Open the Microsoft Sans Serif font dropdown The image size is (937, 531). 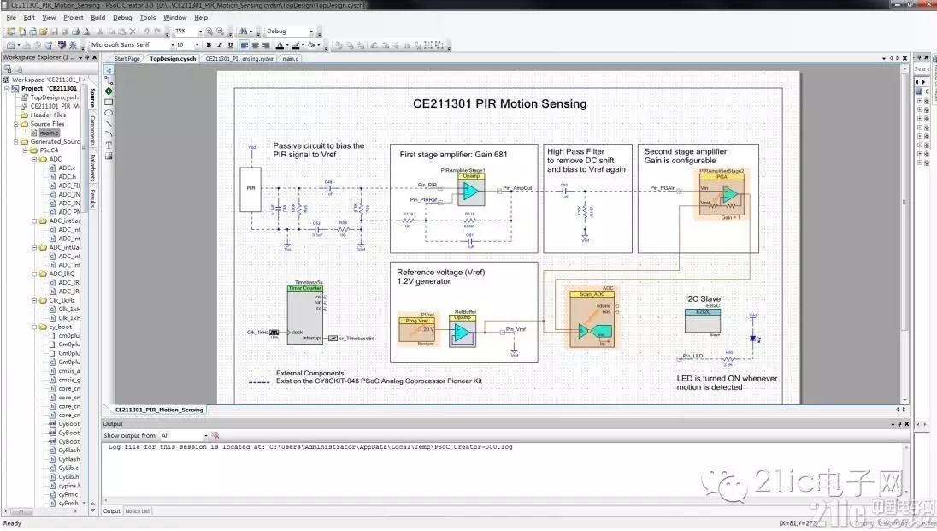pyautogui.click(x=173, y=44)
